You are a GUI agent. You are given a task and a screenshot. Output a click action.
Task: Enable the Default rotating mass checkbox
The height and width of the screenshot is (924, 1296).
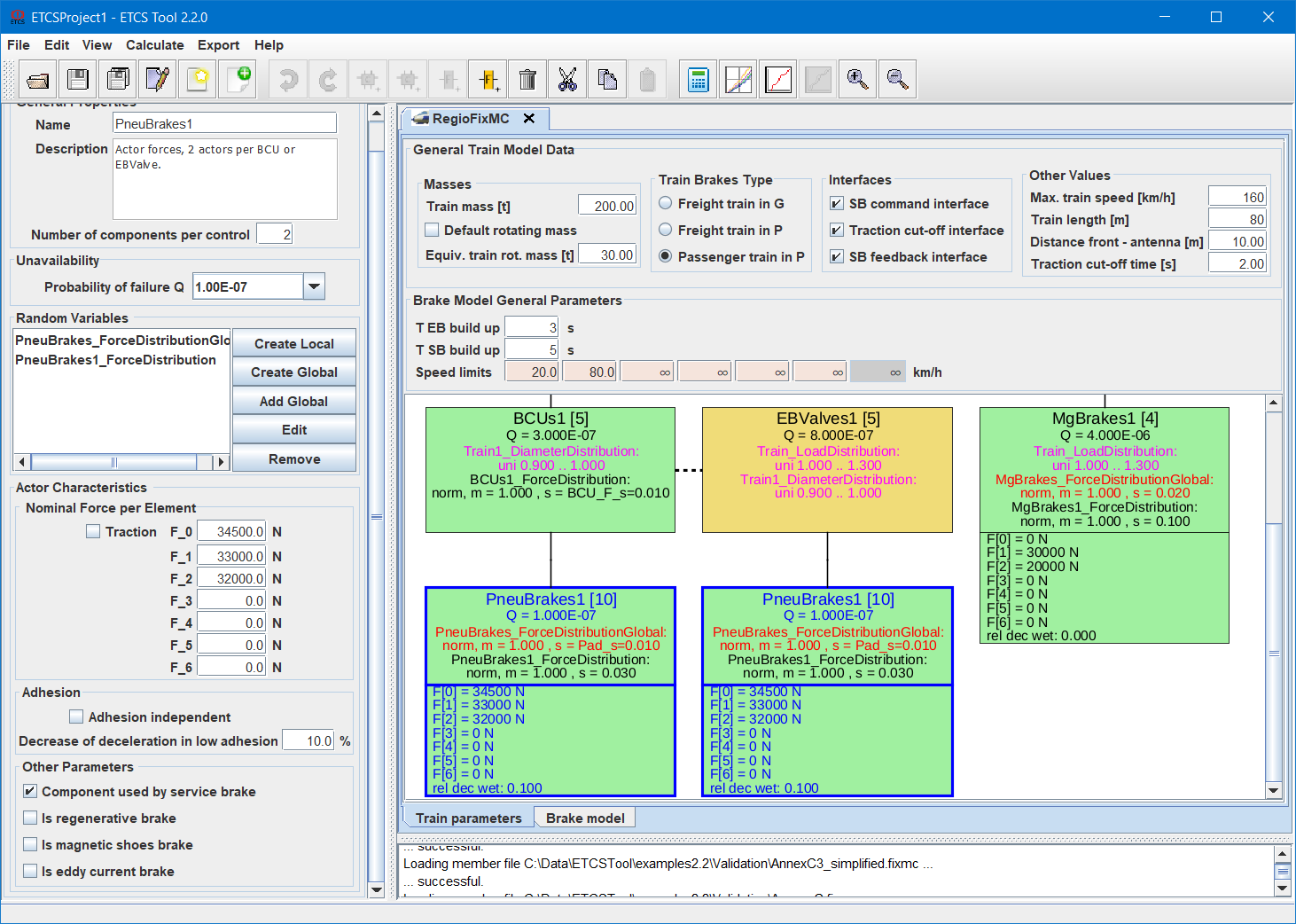[433, 231]
